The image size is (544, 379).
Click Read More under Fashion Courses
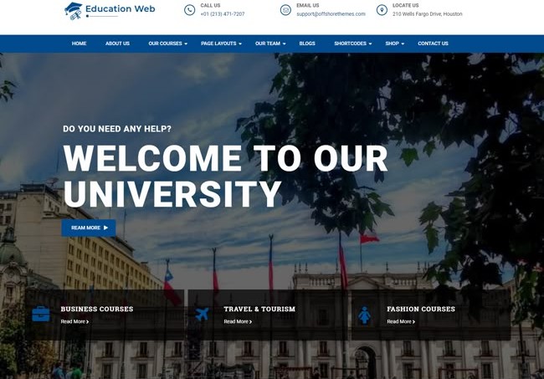pos(400,321)
